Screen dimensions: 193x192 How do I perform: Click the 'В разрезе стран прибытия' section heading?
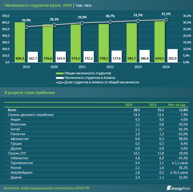pos(29,92)
